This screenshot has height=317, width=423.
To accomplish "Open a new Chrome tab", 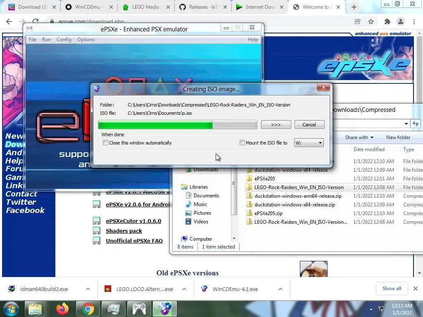I will [x=354, y=7].
